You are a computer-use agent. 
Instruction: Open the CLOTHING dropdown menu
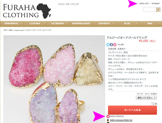coord(35,24)
